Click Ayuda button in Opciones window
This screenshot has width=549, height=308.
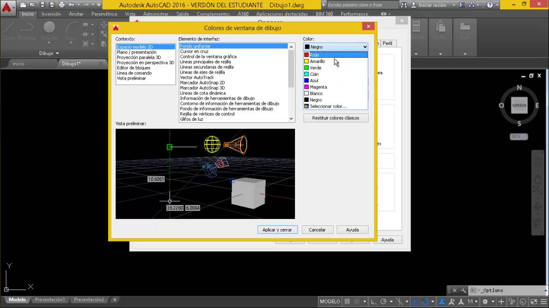387,240
